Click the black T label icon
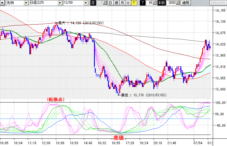The height and width of the screenshot is (146, 227). coord(143,3)
